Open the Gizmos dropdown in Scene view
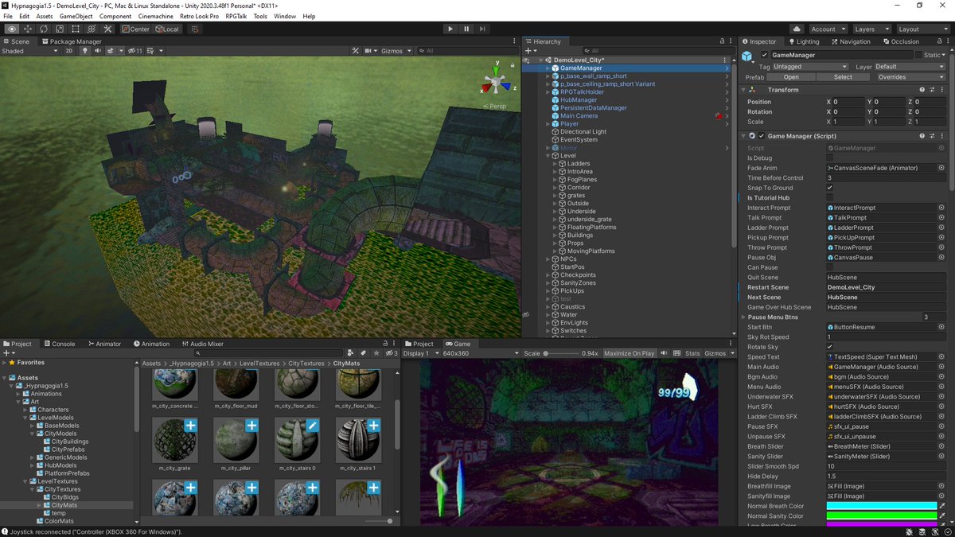The image size is (955, 537). coord(396,51)
